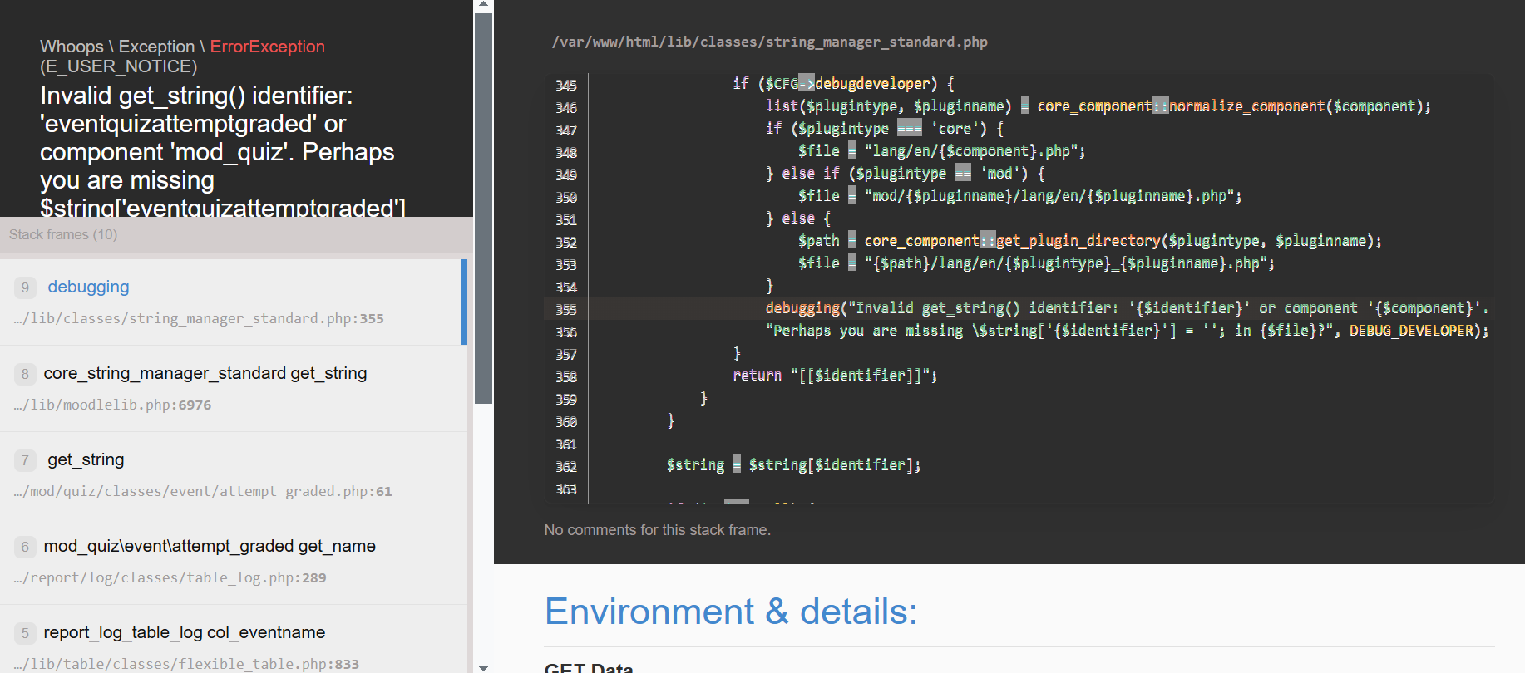1525x673 pixels.
Task: Click the frame number 9 badge
Action: click(x=25, y=287)
